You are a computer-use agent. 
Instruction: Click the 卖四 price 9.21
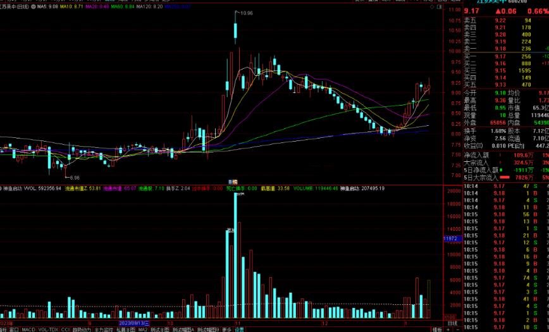click(x=500, y=28)
